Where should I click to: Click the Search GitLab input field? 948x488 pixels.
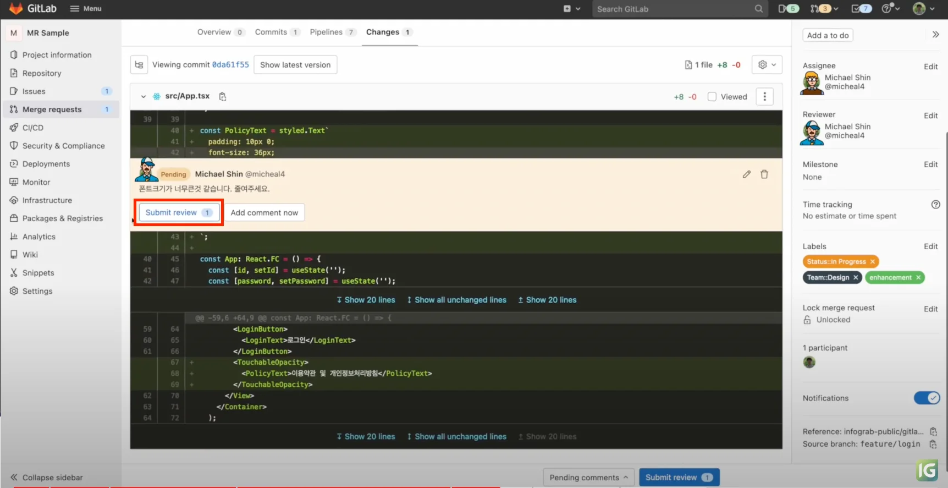click(x=674, y=9)
